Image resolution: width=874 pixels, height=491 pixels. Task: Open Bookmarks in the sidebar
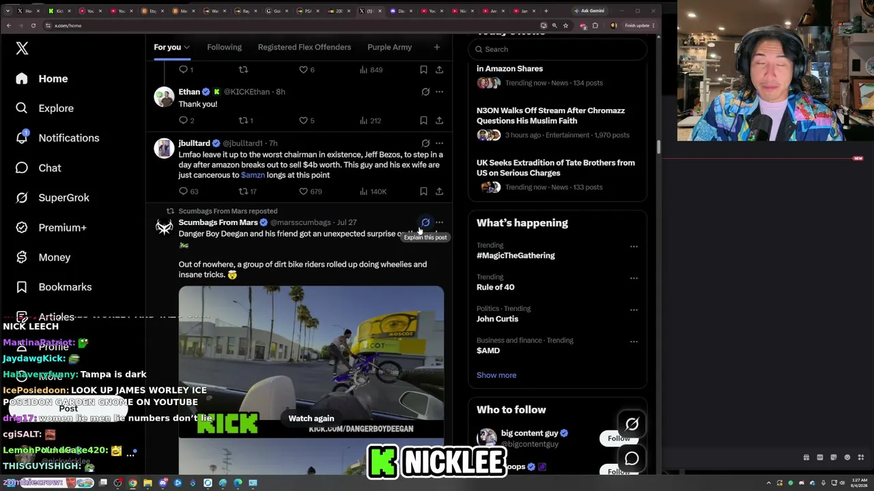[53, 287]
